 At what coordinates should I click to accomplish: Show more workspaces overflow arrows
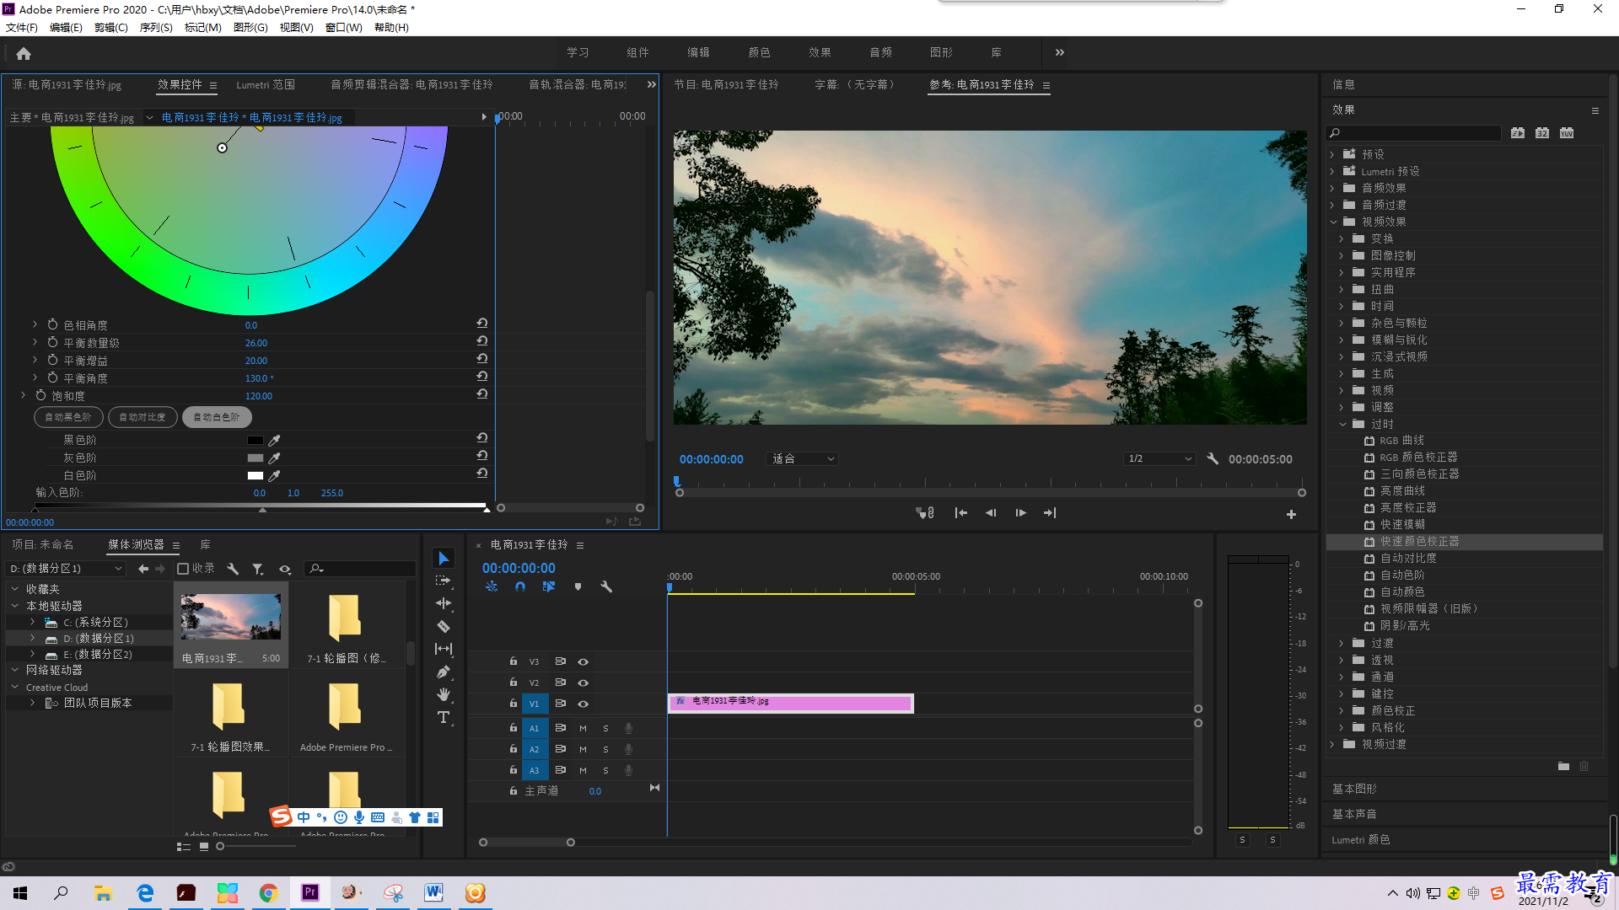(x=1060, y=52)
